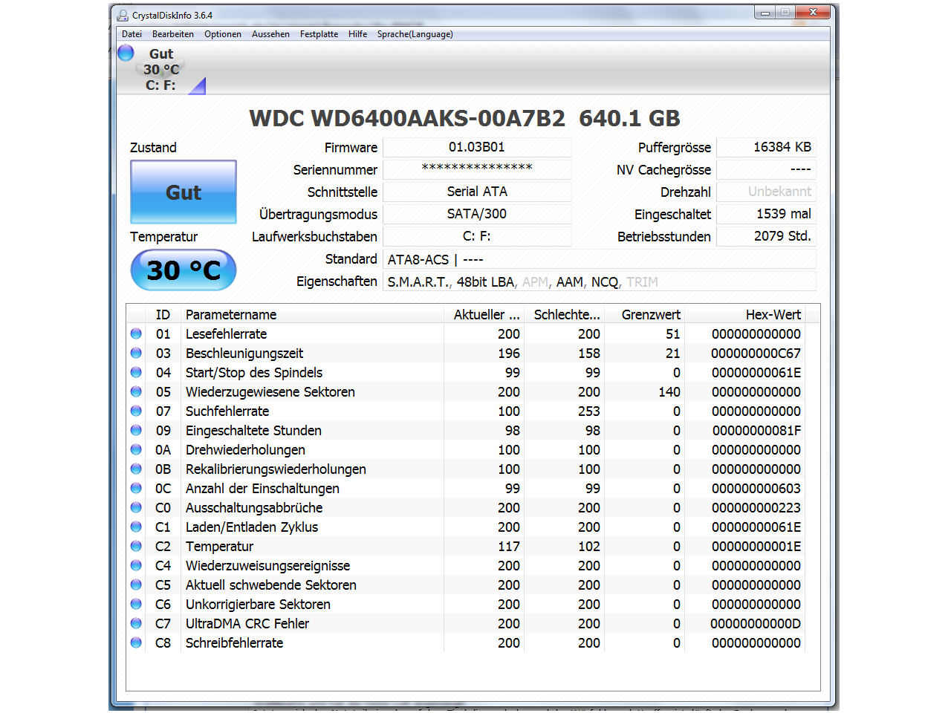Click hex value 000000000223
The image size is (951, 713).
coord(756,508)
